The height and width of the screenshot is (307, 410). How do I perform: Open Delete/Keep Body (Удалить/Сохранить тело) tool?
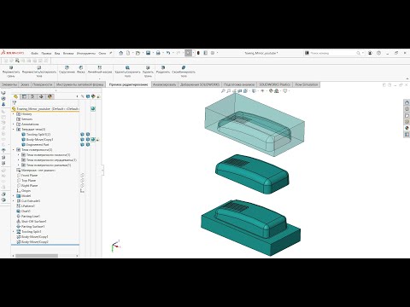point(127,72)
